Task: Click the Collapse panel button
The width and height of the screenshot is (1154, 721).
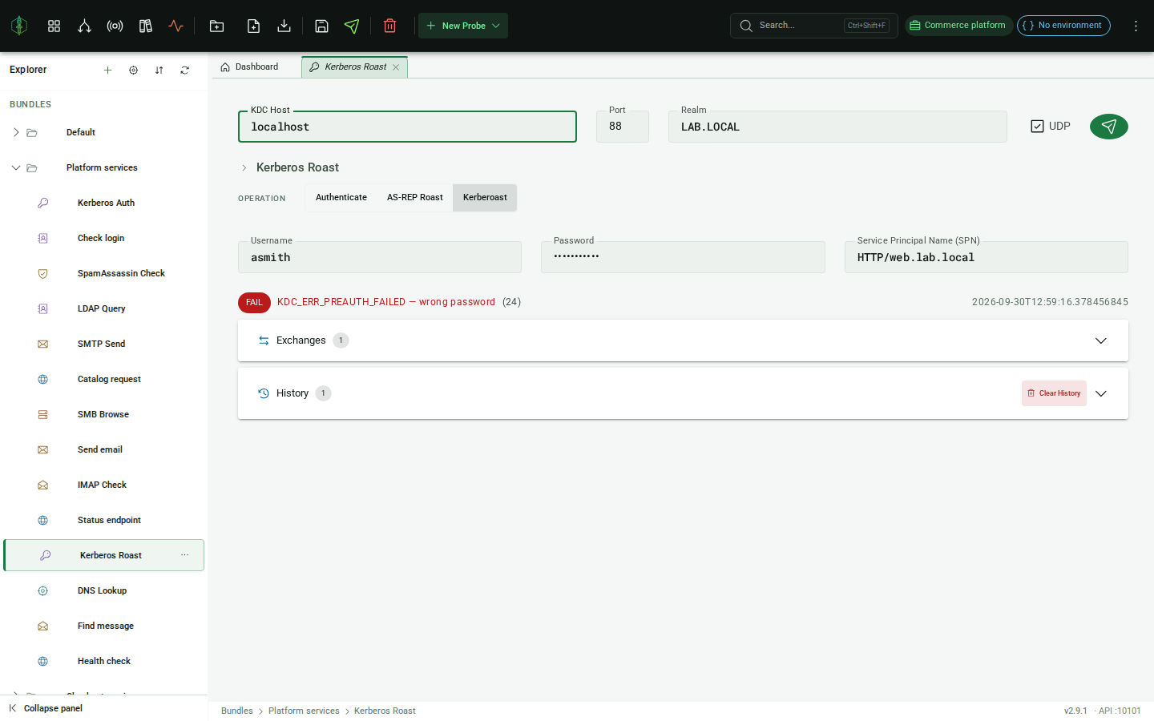Action: (46, 708)
